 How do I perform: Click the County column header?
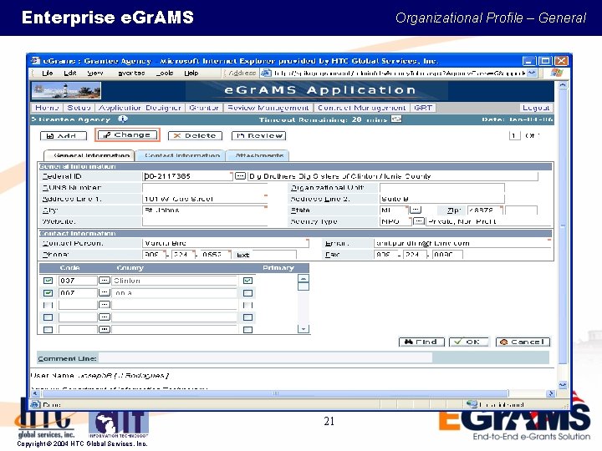(130, 268)
